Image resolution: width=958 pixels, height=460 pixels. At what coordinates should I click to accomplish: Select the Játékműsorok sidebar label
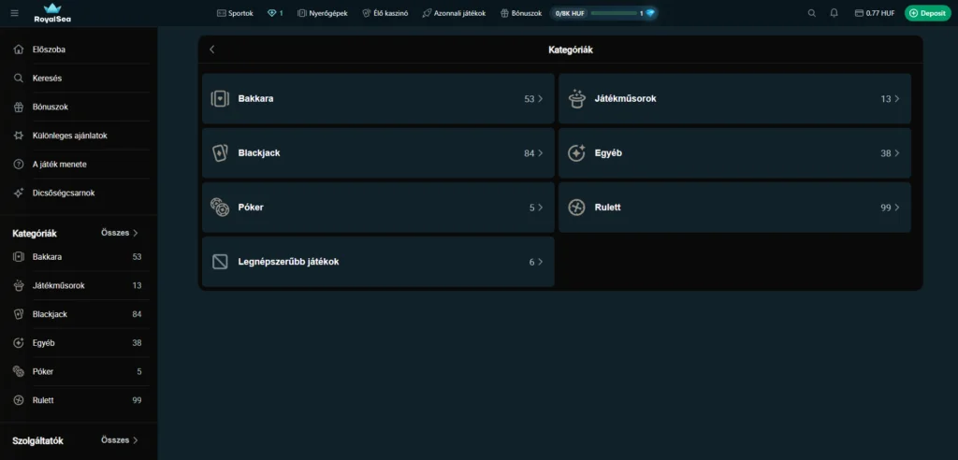click(59, 285)
